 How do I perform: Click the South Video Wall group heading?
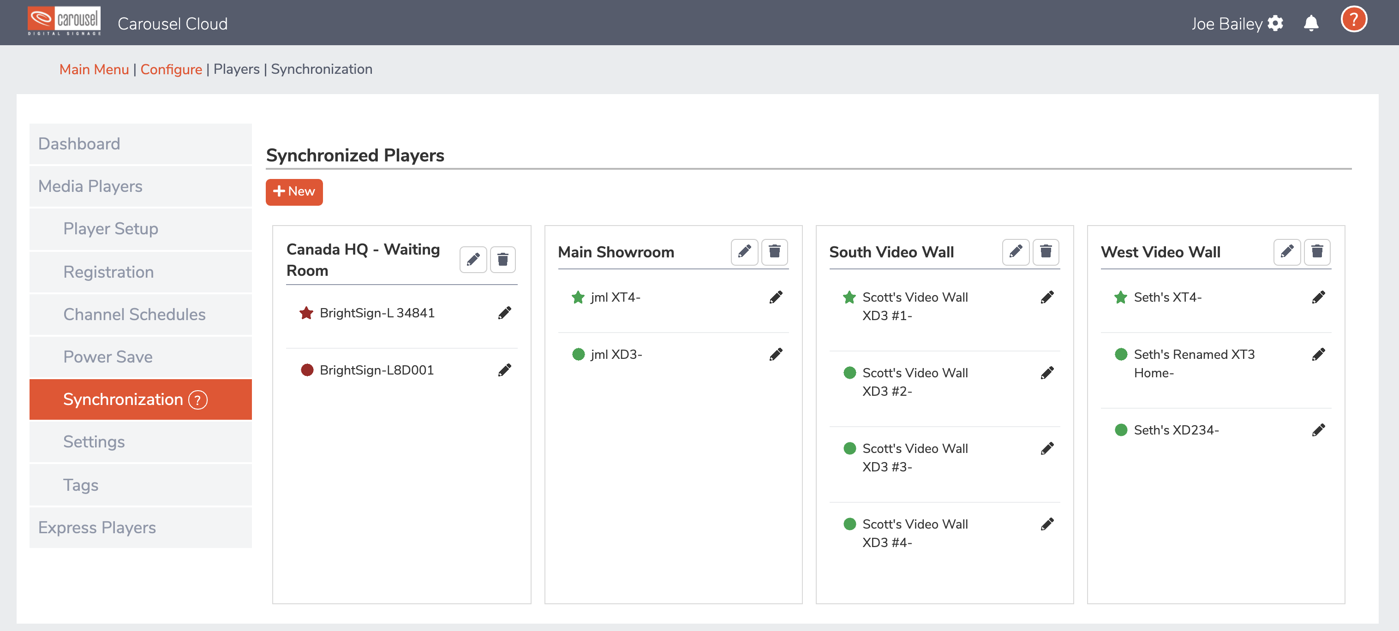coord(891,252)
